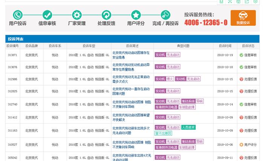Open complaint link 北京现代悦动发动机启动异常存在质量隐患
Viewport: 264px width, 161px height.
(131, 67)
